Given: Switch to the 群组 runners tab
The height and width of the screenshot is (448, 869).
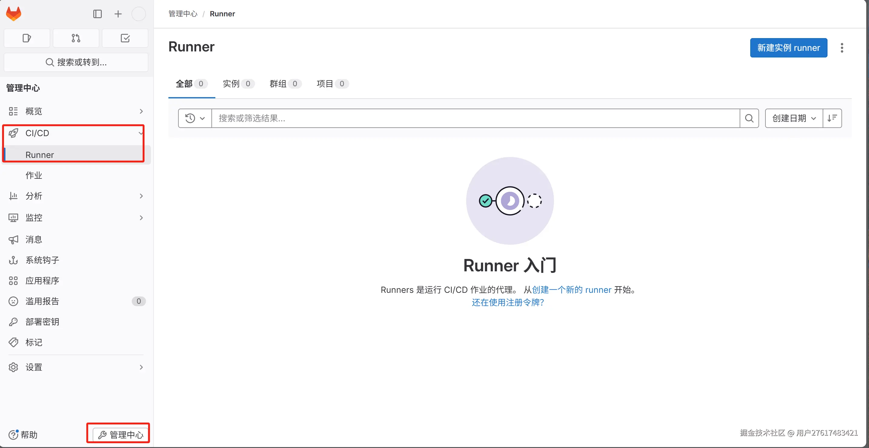Looking at the screenshot, I should click(x=284, y=83).
